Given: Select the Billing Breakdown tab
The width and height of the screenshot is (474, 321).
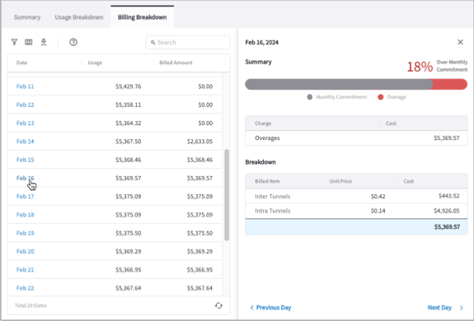Looking at the screenshot, I should click(142, 17).
